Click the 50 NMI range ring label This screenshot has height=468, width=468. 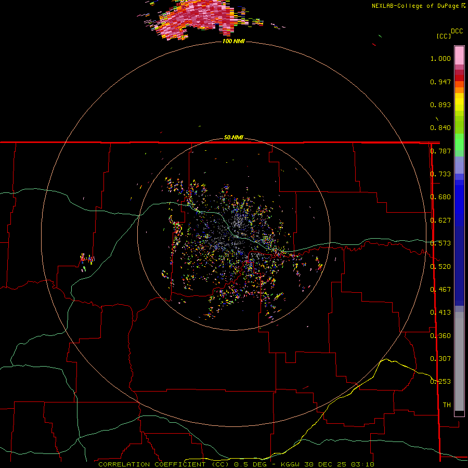233,138
